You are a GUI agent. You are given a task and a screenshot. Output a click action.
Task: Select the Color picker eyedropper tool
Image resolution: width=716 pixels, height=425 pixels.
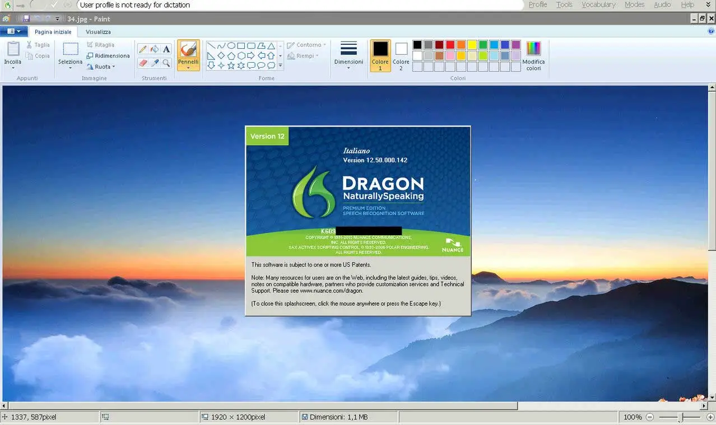[x=155, y=63]
